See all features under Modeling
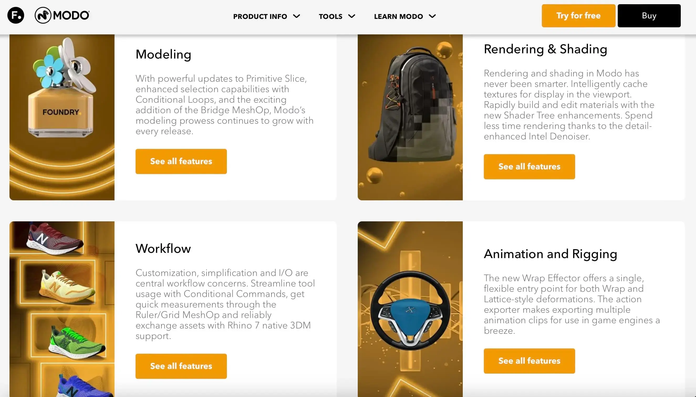The image size is (696, 397). pyautogui.click(x=181, y=161)
